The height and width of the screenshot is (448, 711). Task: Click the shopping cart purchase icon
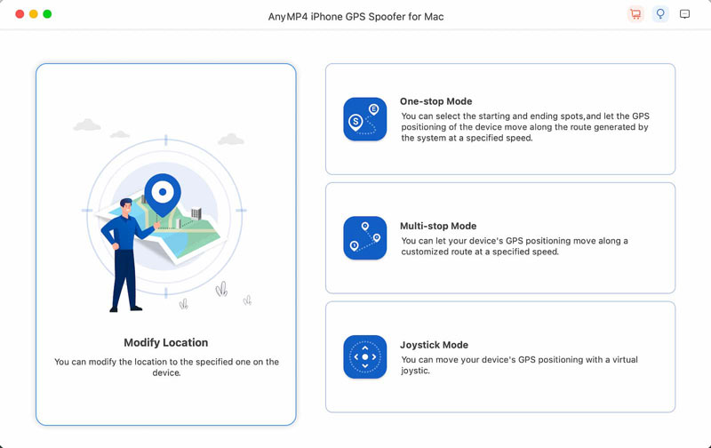pyautogui.click(x=635, y=14)
